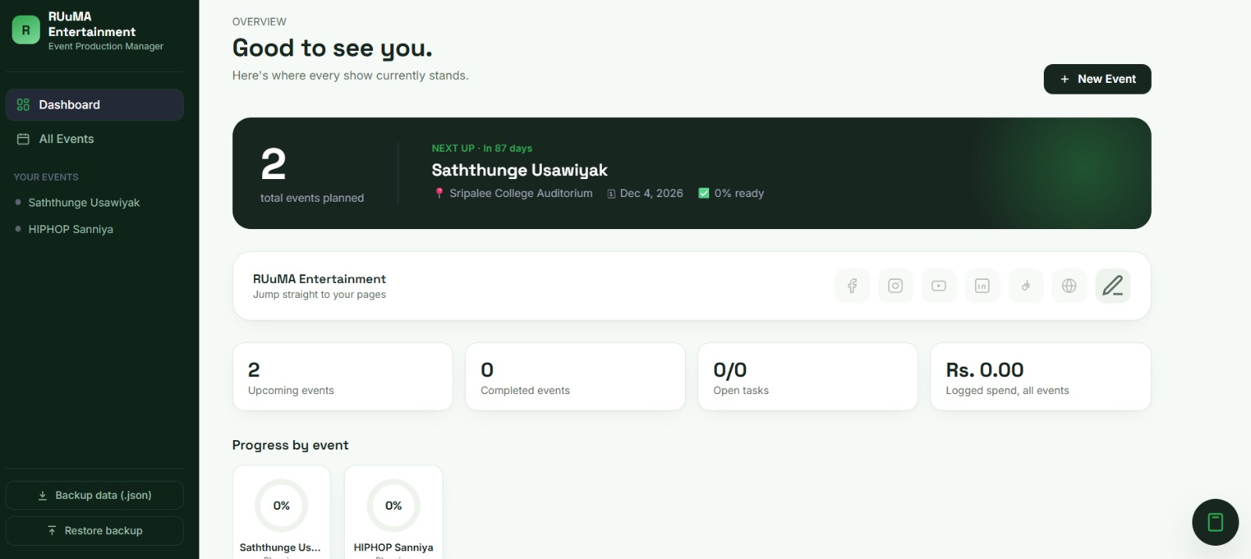Image resolution: width=1251 pixels, height=559 pixels.
Task: Click the '0% ready' status text
Action: coord(739,193)
